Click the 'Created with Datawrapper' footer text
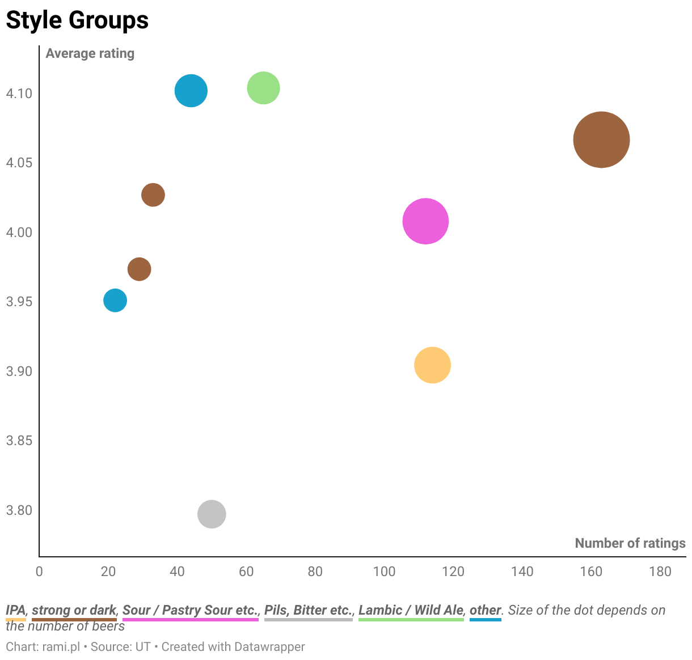The image size is (692, 660). tap(233, 646)
